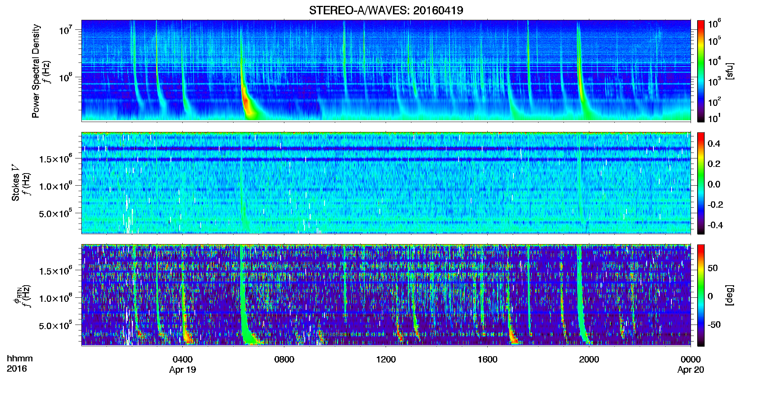Click the 10^6 tick on Power Spectral Density y-axis
Viewport: 772px width, 397px height.
(65, 77)
